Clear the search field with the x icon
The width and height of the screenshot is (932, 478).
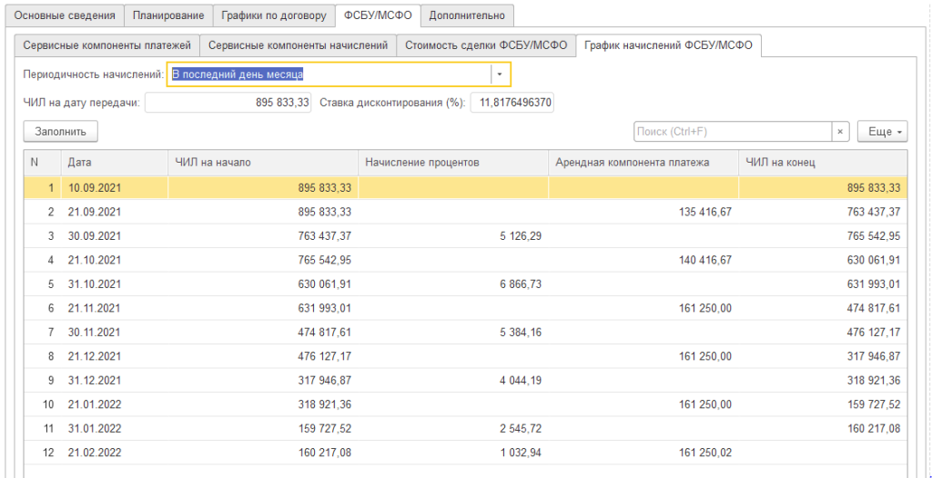tap(840, 132)
